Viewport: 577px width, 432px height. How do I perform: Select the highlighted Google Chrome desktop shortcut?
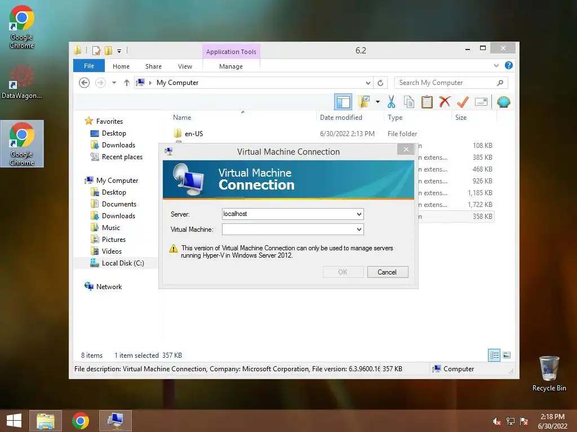coord(22,143)
